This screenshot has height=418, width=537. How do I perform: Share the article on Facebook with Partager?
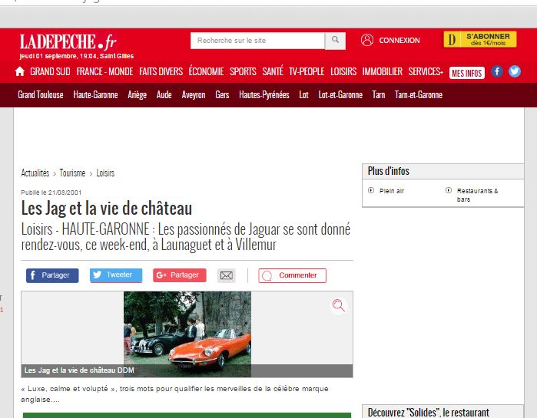(x=52, y=275)
